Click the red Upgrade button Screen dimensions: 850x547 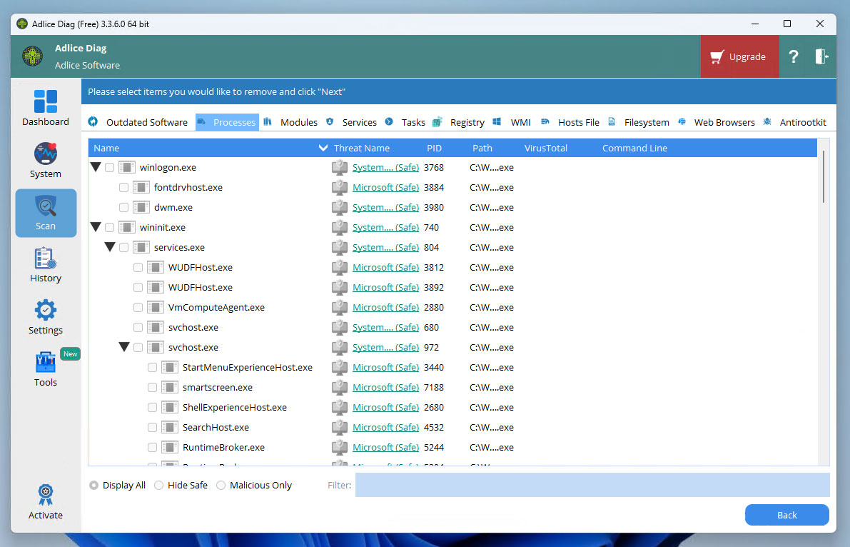coord(739,57)
